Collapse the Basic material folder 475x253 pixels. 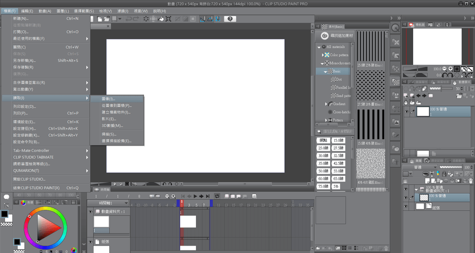coord(326,72)
